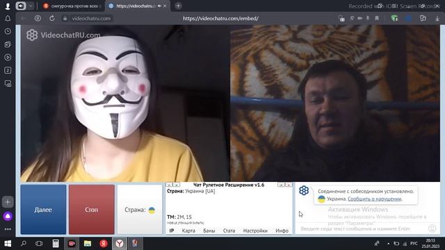Open the green shield protection extension
This screenshot has width=445, height=250.
(394, 19)
